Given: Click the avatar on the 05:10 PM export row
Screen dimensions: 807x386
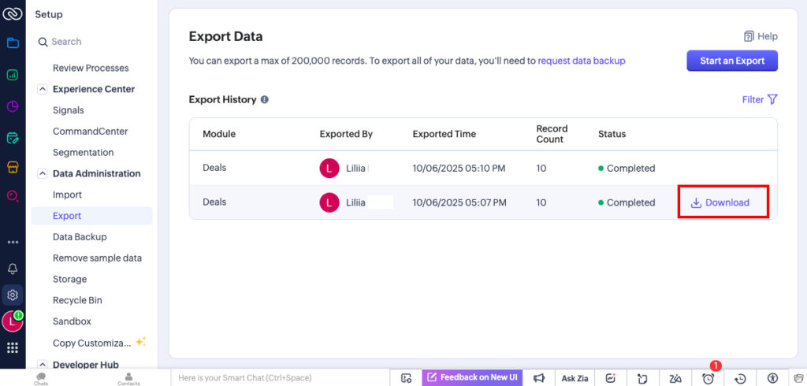Looking at the screenshot, I should 329,169.
